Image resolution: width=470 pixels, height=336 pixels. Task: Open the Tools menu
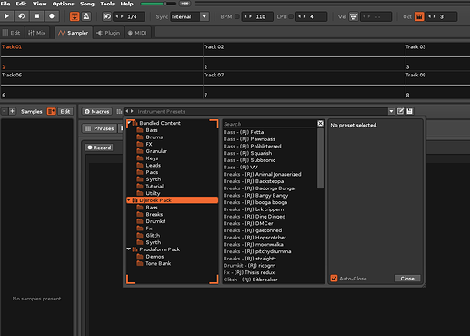click(x=107, y=4)
